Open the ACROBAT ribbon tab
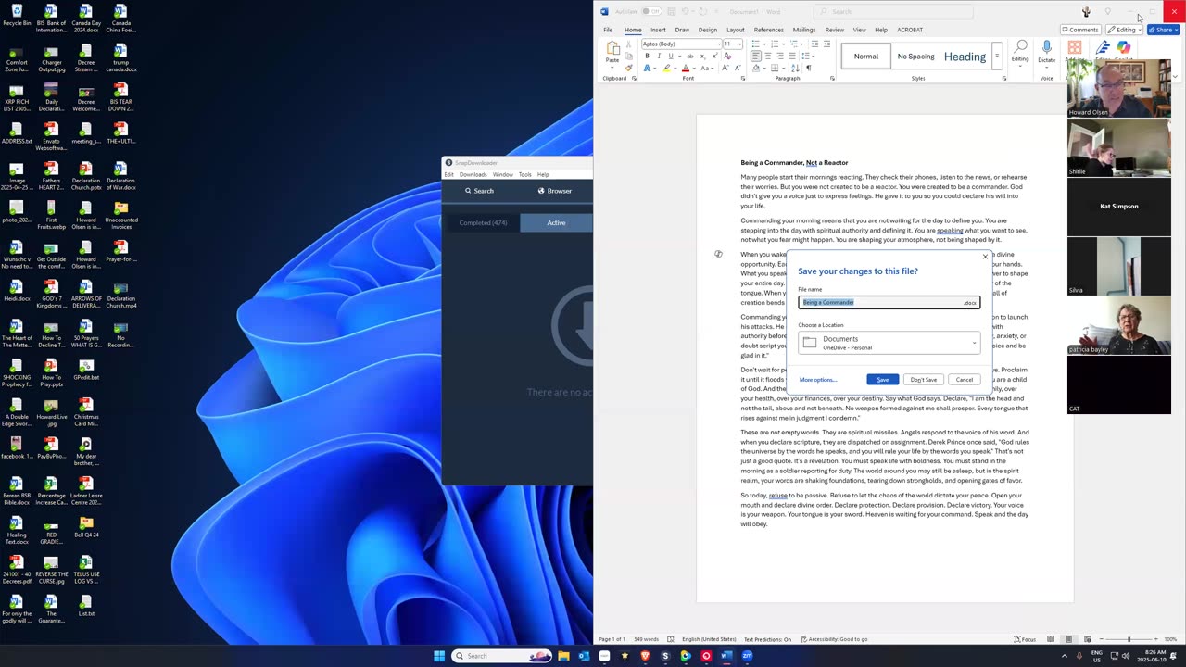The image size is (1186, 667). click(x=910, y=30)
